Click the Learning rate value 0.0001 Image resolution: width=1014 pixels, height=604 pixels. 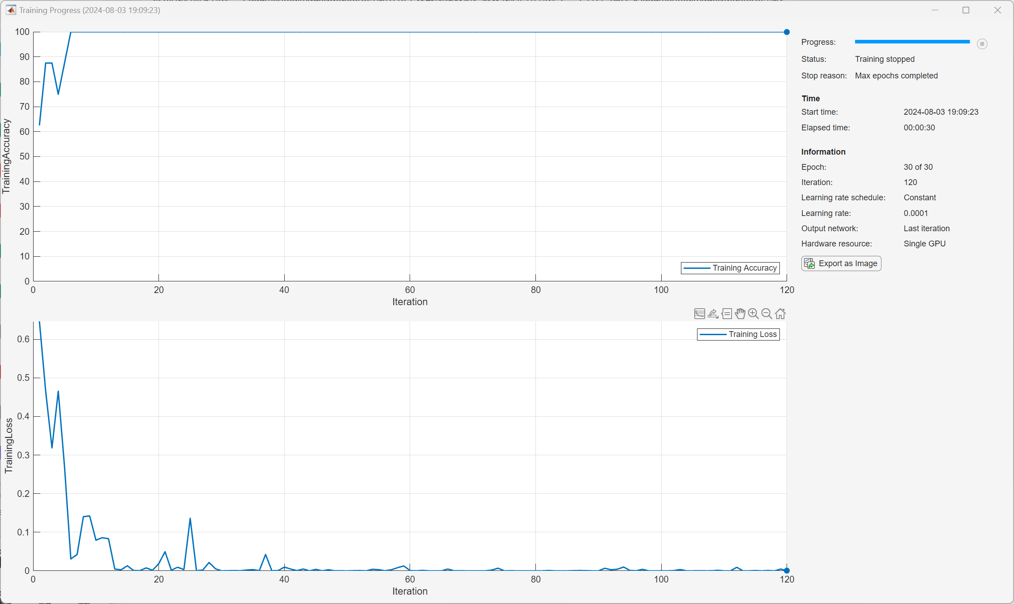click(916, 213)
